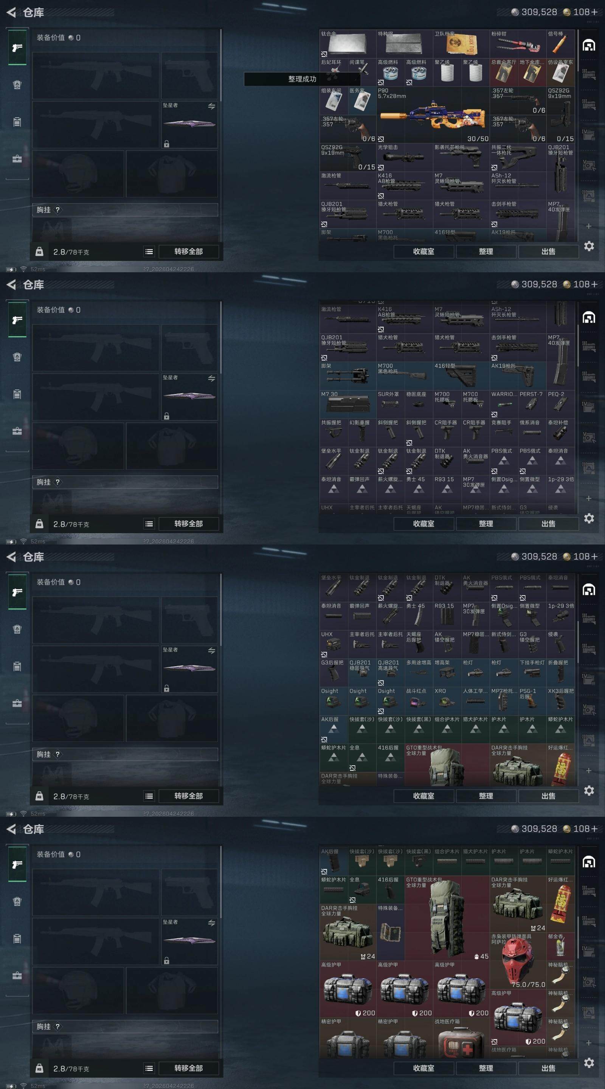This screenshot has height=1089, width=605.
Task: Select the 粉碎钳 pliers item
Action: (518, 44)
